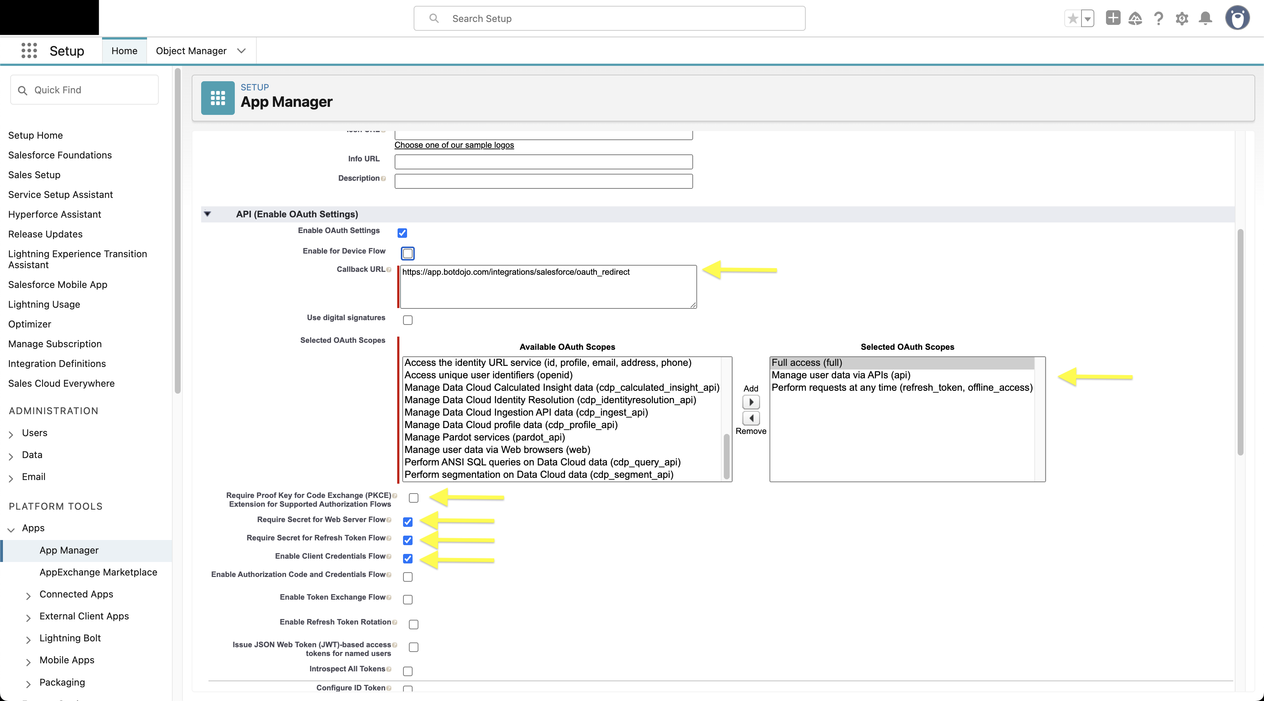The image size is (1264, 701).
Task: Open Integration Definitions link
Action: [57, 364]
